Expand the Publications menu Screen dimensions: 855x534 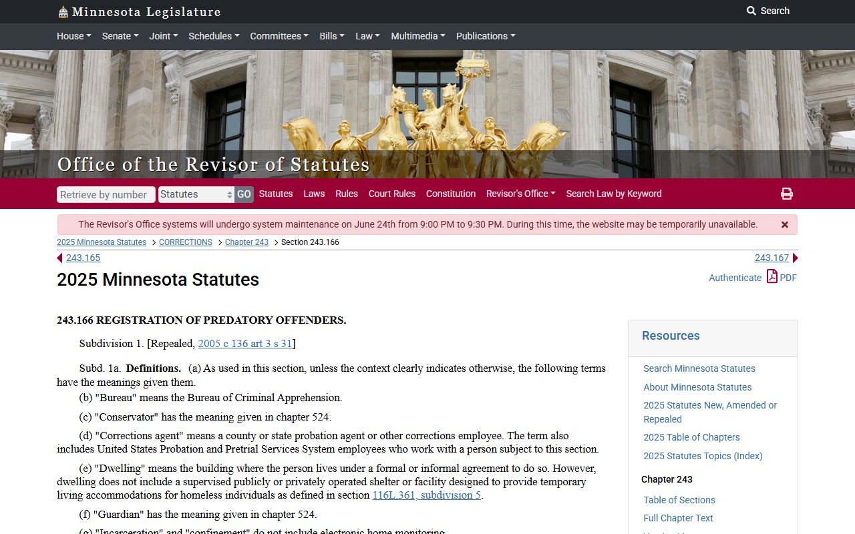tap(486, 36)
